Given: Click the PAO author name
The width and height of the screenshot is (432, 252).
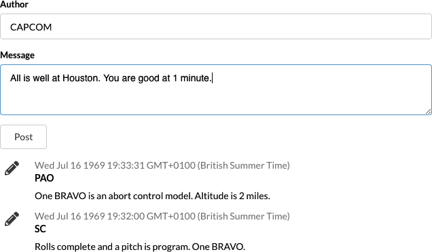Looking at the screenshot, I should point(44,178).
